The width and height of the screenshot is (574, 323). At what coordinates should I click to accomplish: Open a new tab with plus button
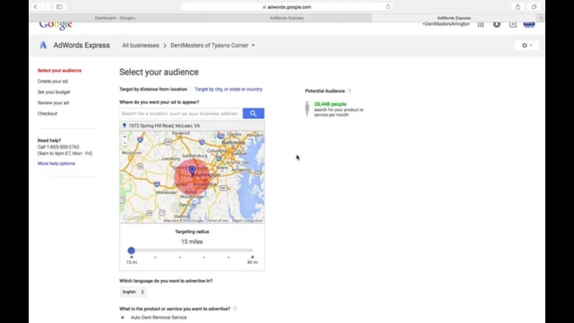pos(541,18)
